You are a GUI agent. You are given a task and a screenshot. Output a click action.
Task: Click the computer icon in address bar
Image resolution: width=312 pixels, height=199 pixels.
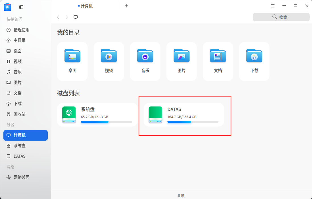(76, 17)
